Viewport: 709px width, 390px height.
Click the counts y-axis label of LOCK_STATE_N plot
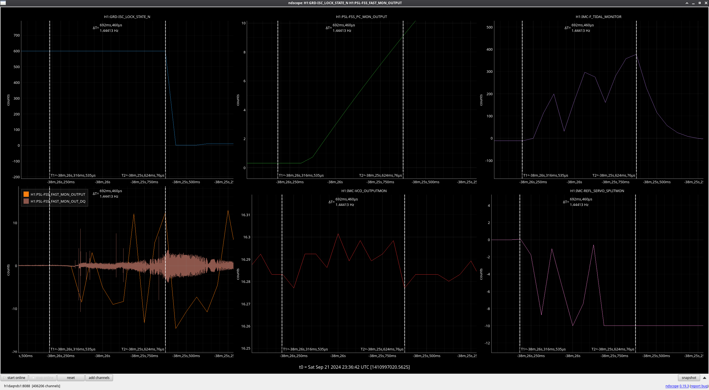point(8,100)
